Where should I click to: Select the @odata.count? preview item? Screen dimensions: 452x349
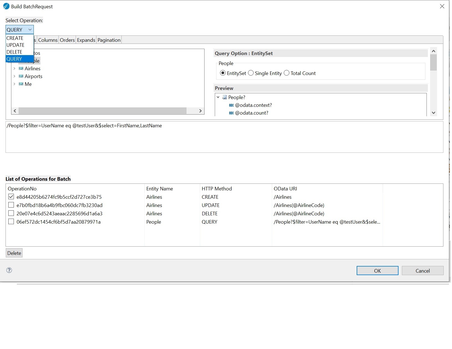[x=252, y=113]
